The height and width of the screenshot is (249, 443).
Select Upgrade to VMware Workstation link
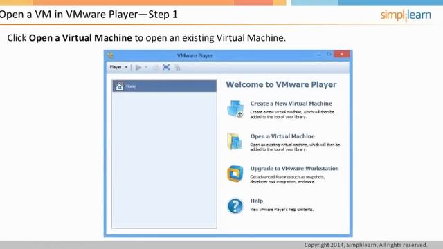point(294,168)
